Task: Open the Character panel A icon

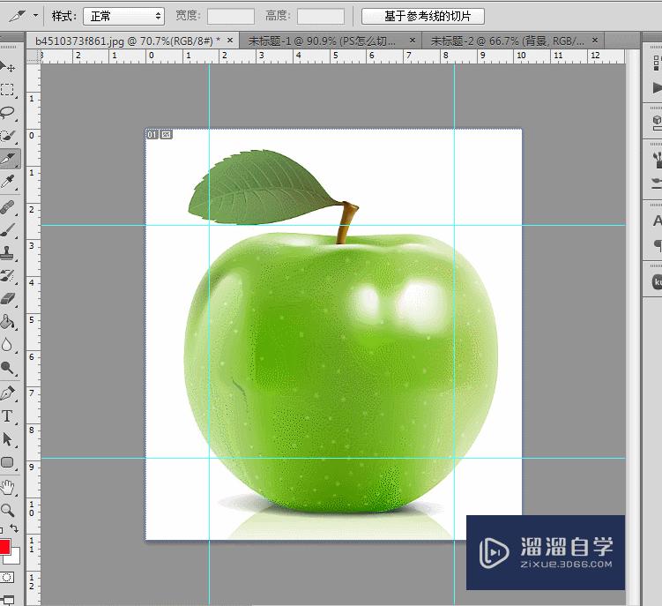Action: click(657, 221)
